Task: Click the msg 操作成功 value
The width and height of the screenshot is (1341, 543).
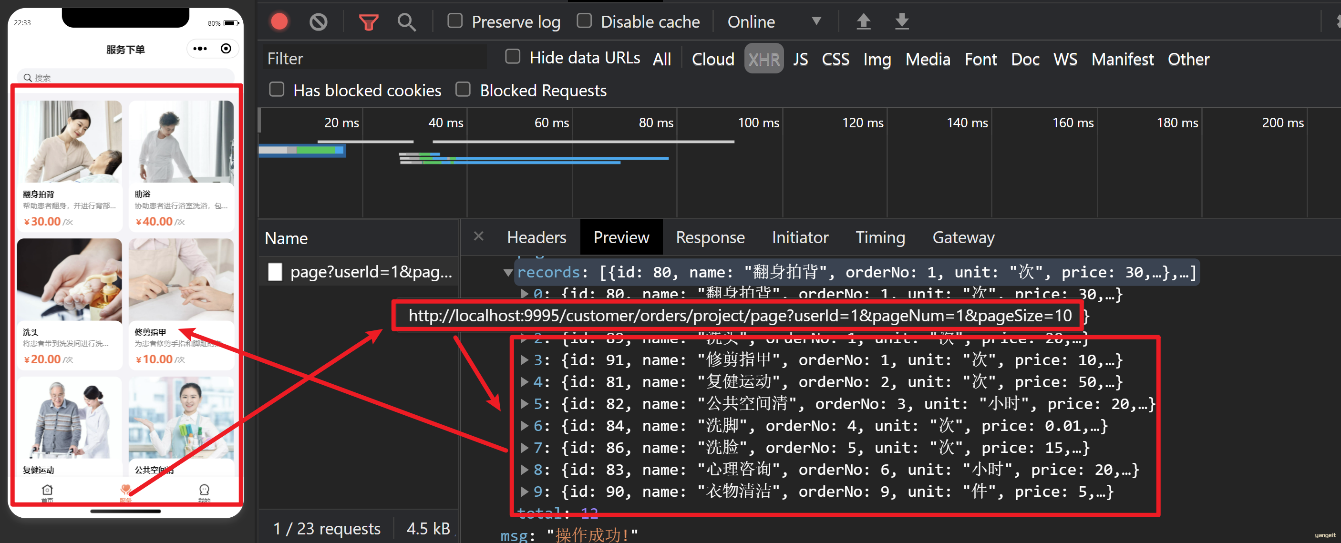Action: (592, 535)
